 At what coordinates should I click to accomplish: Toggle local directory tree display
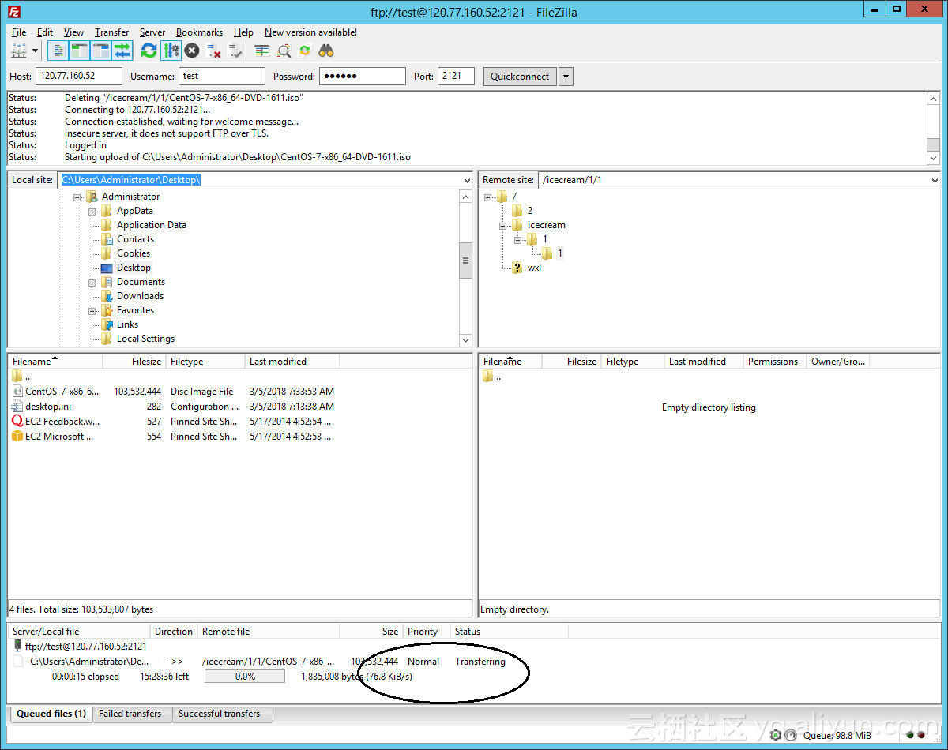(80, 51)
